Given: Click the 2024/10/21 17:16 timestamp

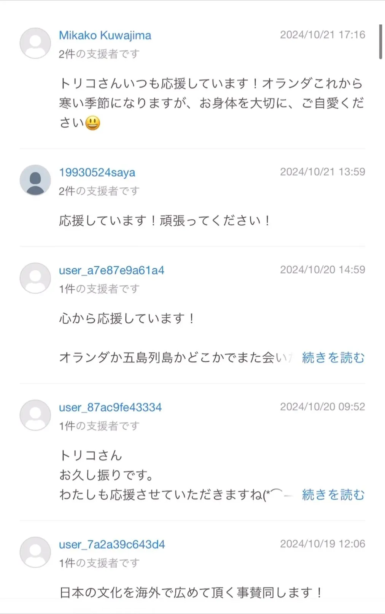Looking at the screenshot, I should 323,35.
